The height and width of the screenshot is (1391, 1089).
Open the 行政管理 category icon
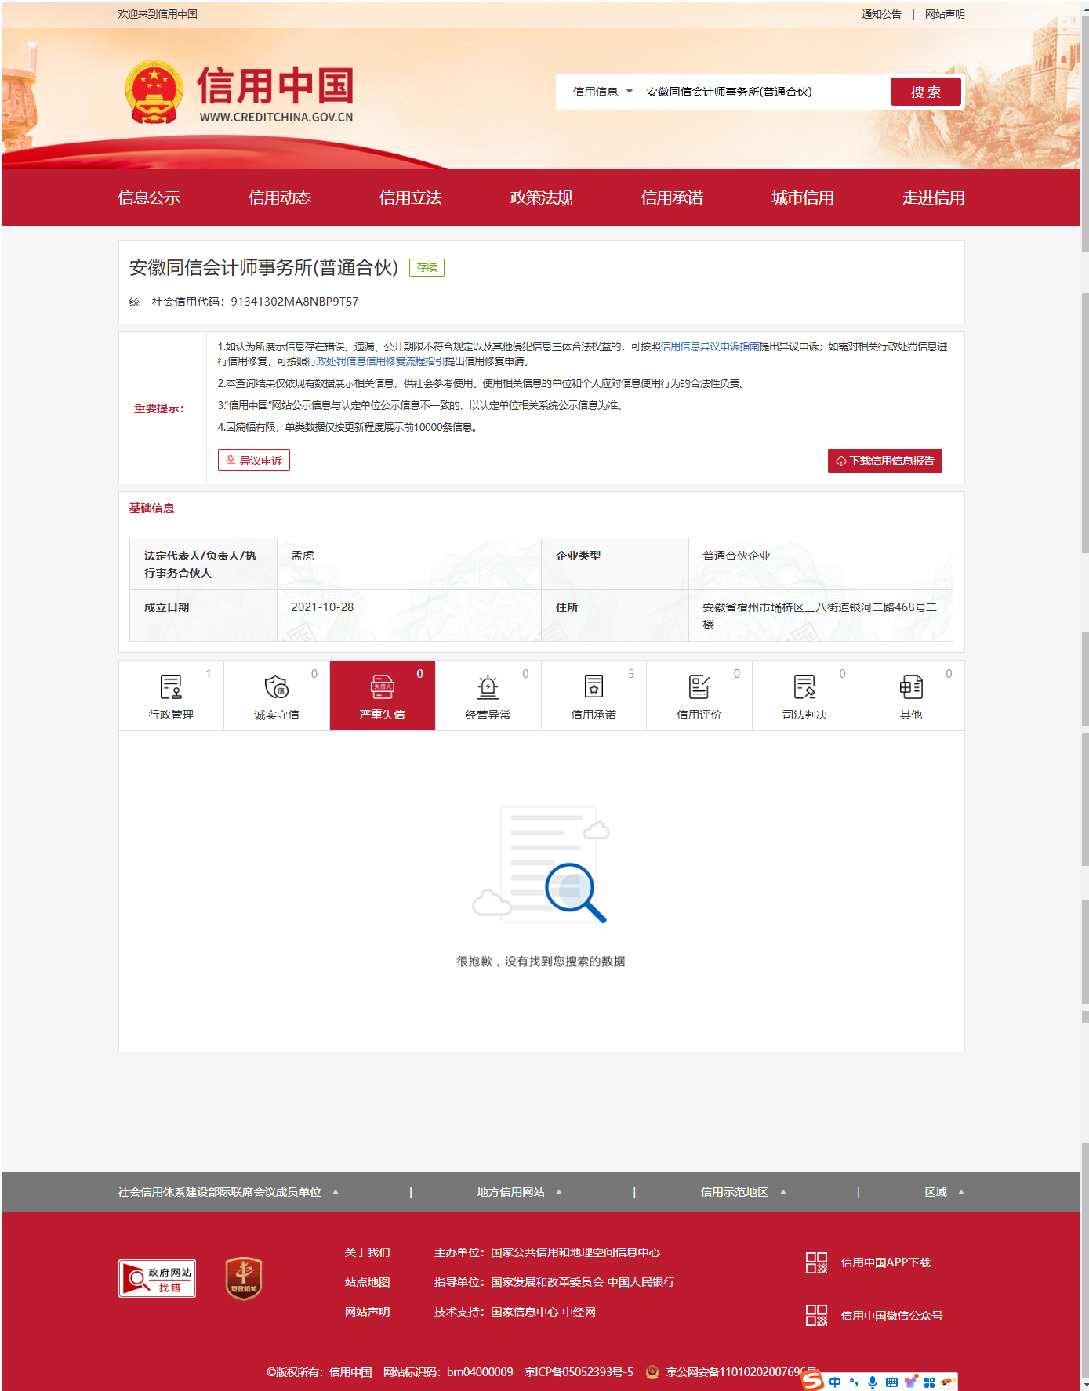[171, 687]
